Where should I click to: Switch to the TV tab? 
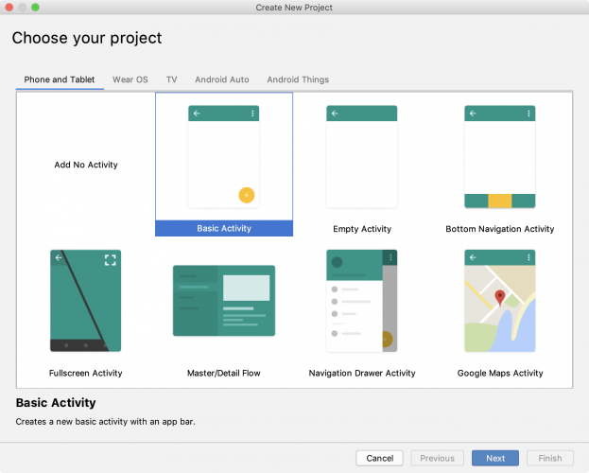(x=172, y=79)
